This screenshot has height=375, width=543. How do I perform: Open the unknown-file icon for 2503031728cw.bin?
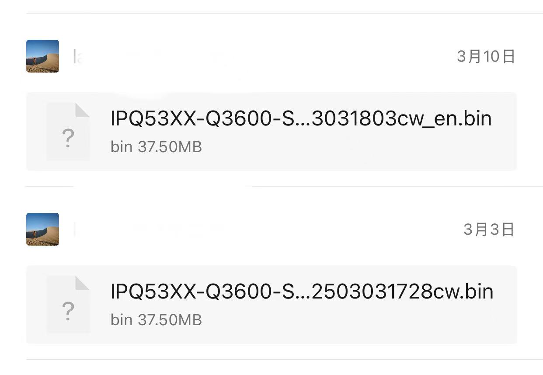click(x=68, y=305)
